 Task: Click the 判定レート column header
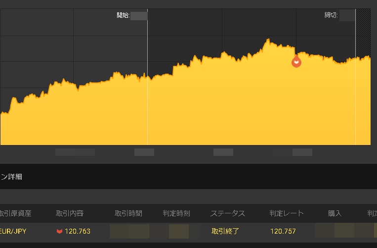[x=287, y=213]
